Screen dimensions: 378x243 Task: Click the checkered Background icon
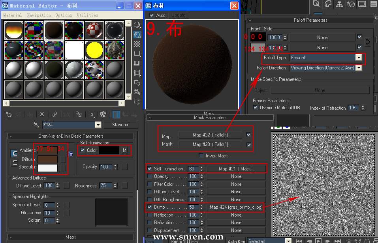click(137, 44)
